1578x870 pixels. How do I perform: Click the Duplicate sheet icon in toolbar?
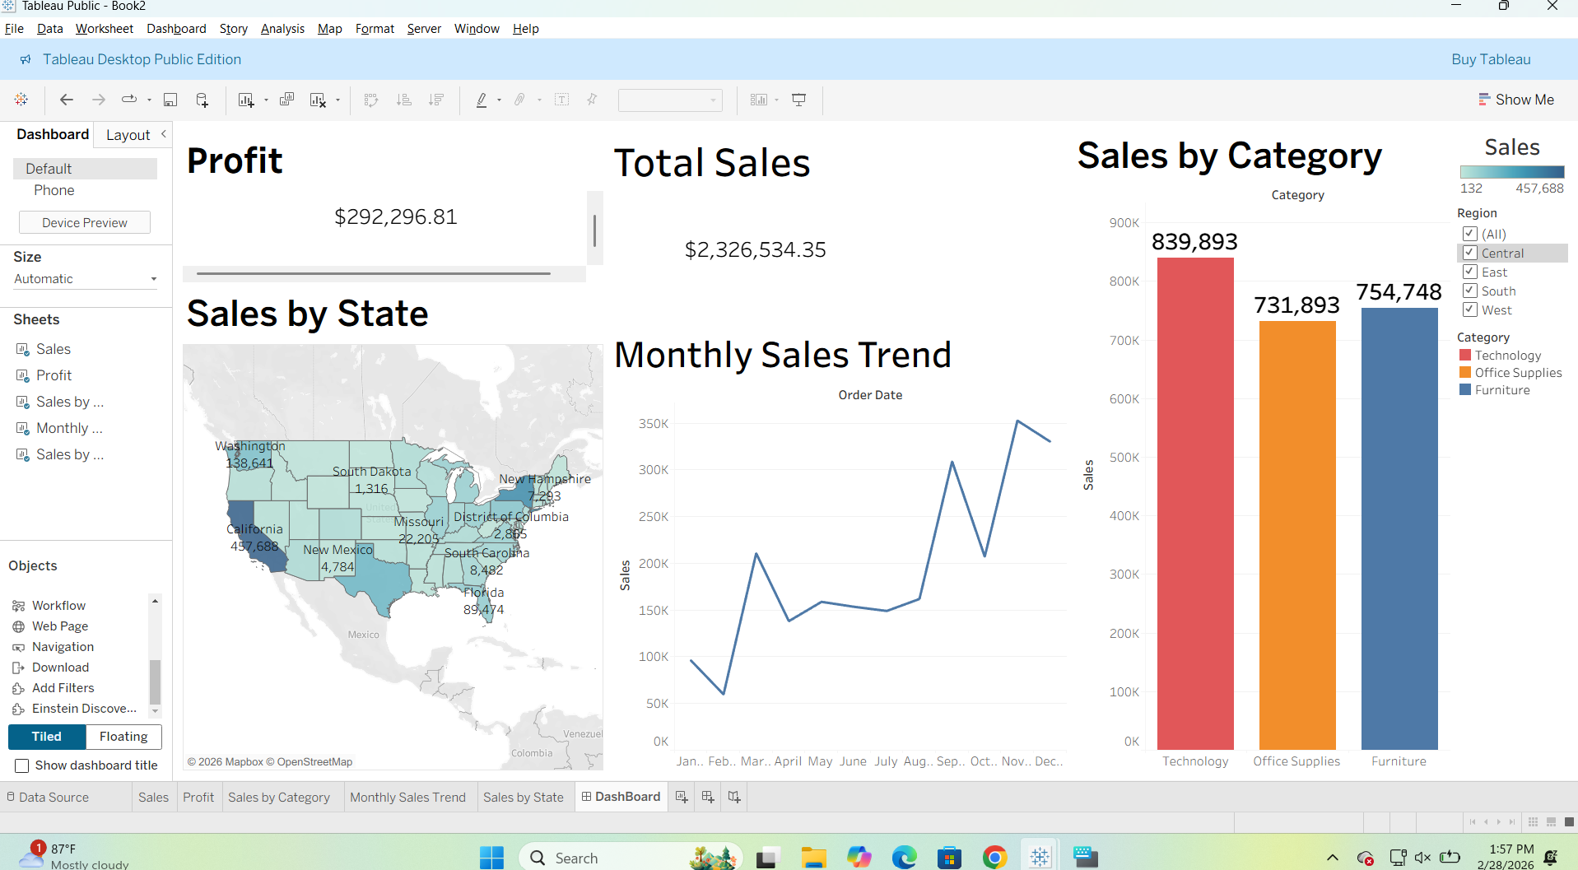286,100
